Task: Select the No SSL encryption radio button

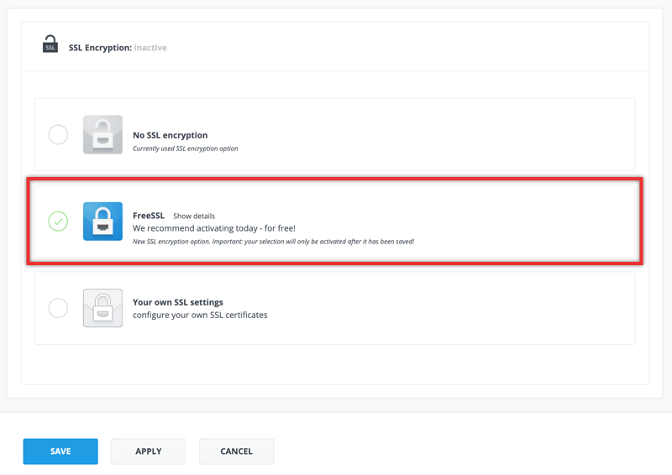Action: pyautogui.click(x=58, y=134)
